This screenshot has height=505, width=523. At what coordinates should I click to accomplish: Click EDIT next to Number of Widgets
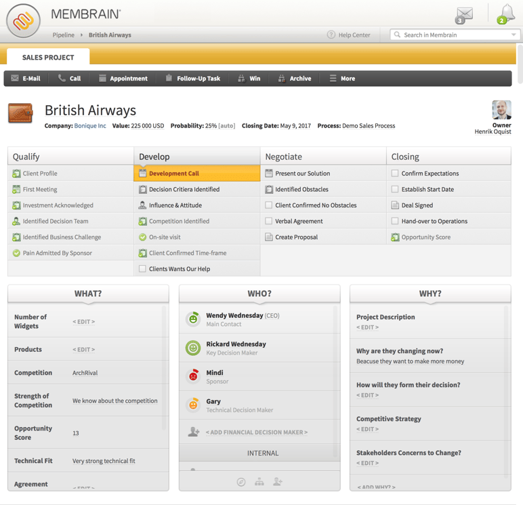pyautogui.click(x=84, y=322)
